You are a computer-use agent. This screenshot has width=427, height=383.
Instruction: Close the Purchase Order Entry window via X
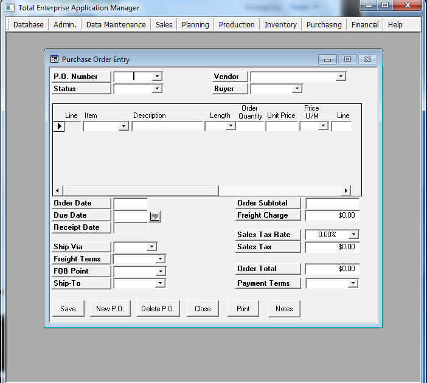(x=367, y=60)
